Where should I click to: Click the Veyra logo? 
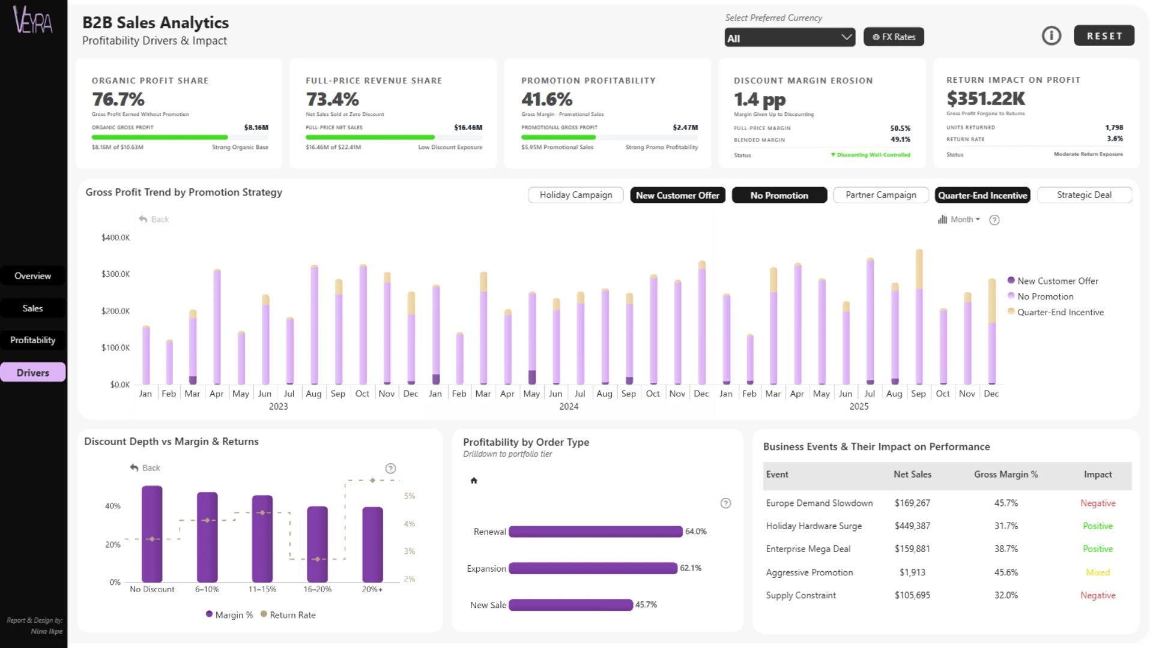click(33, 20)
